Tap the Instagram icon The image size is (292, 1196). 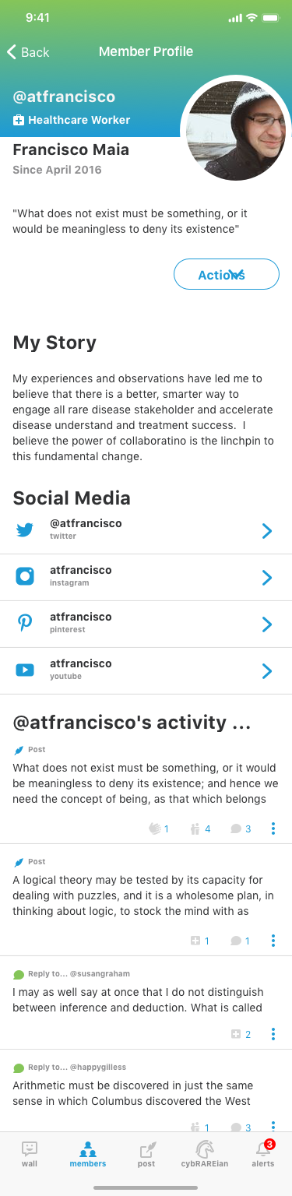coord(25,576)
